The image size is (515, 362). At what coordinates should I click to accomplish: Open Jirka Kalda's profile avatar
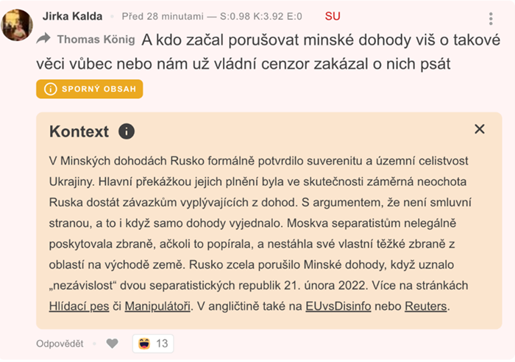coord(17,23)
